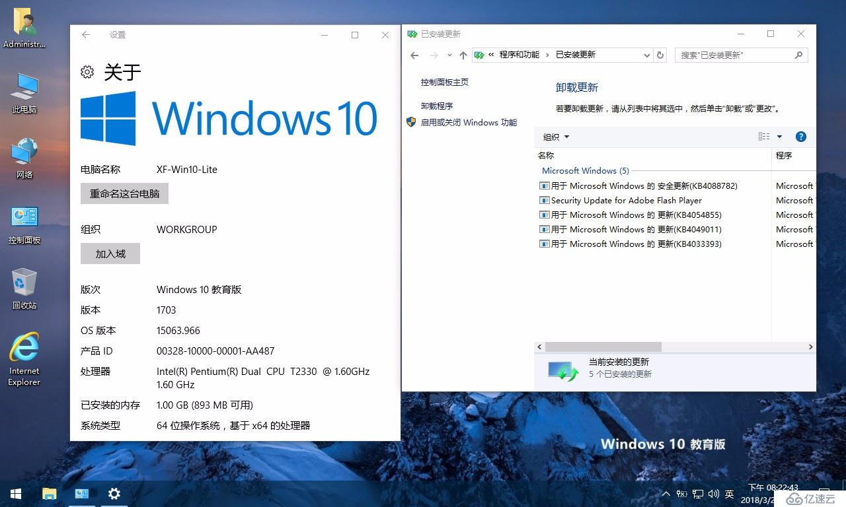Screen dimensions: 846x507
Task: Open the recent locations dropdown arrow
Action: point(449,55)
